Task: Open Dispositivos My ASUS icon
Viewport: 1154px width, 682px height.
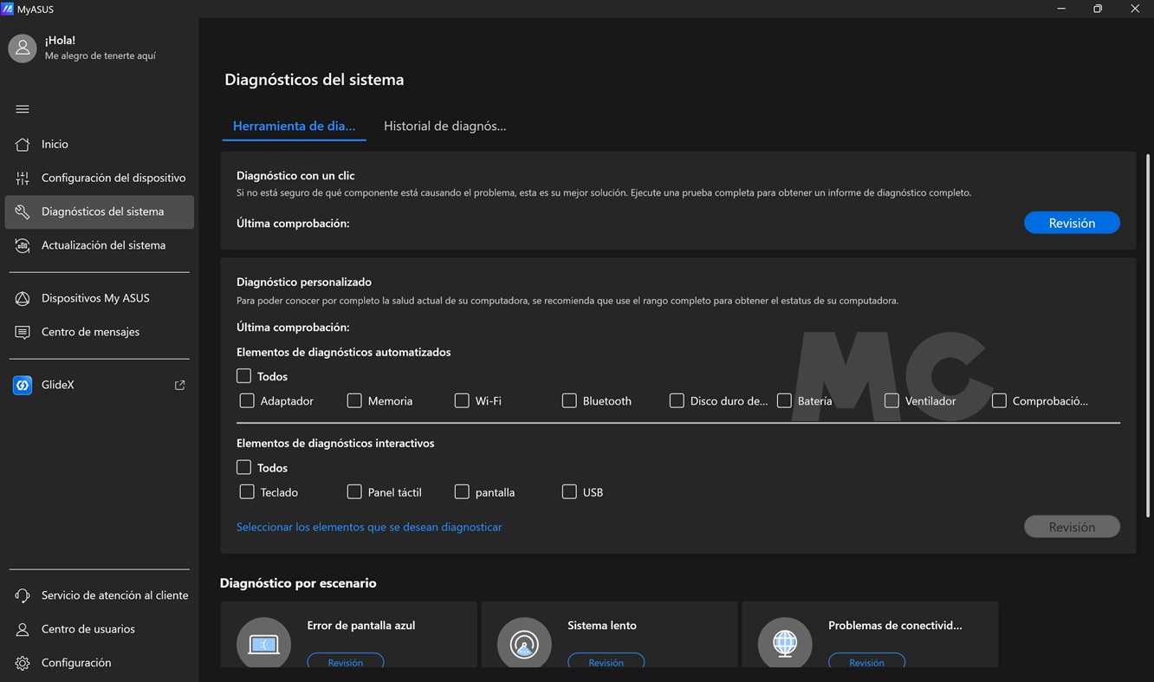Action: click(23, 298)
